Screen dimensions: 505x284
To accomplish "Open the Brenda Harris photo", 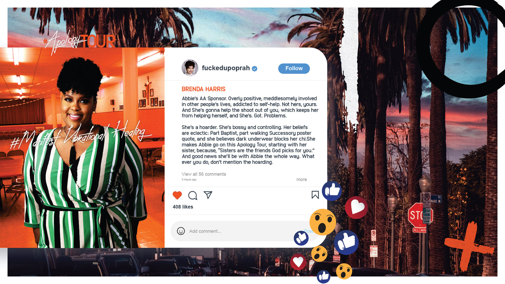I will [82, 148].
